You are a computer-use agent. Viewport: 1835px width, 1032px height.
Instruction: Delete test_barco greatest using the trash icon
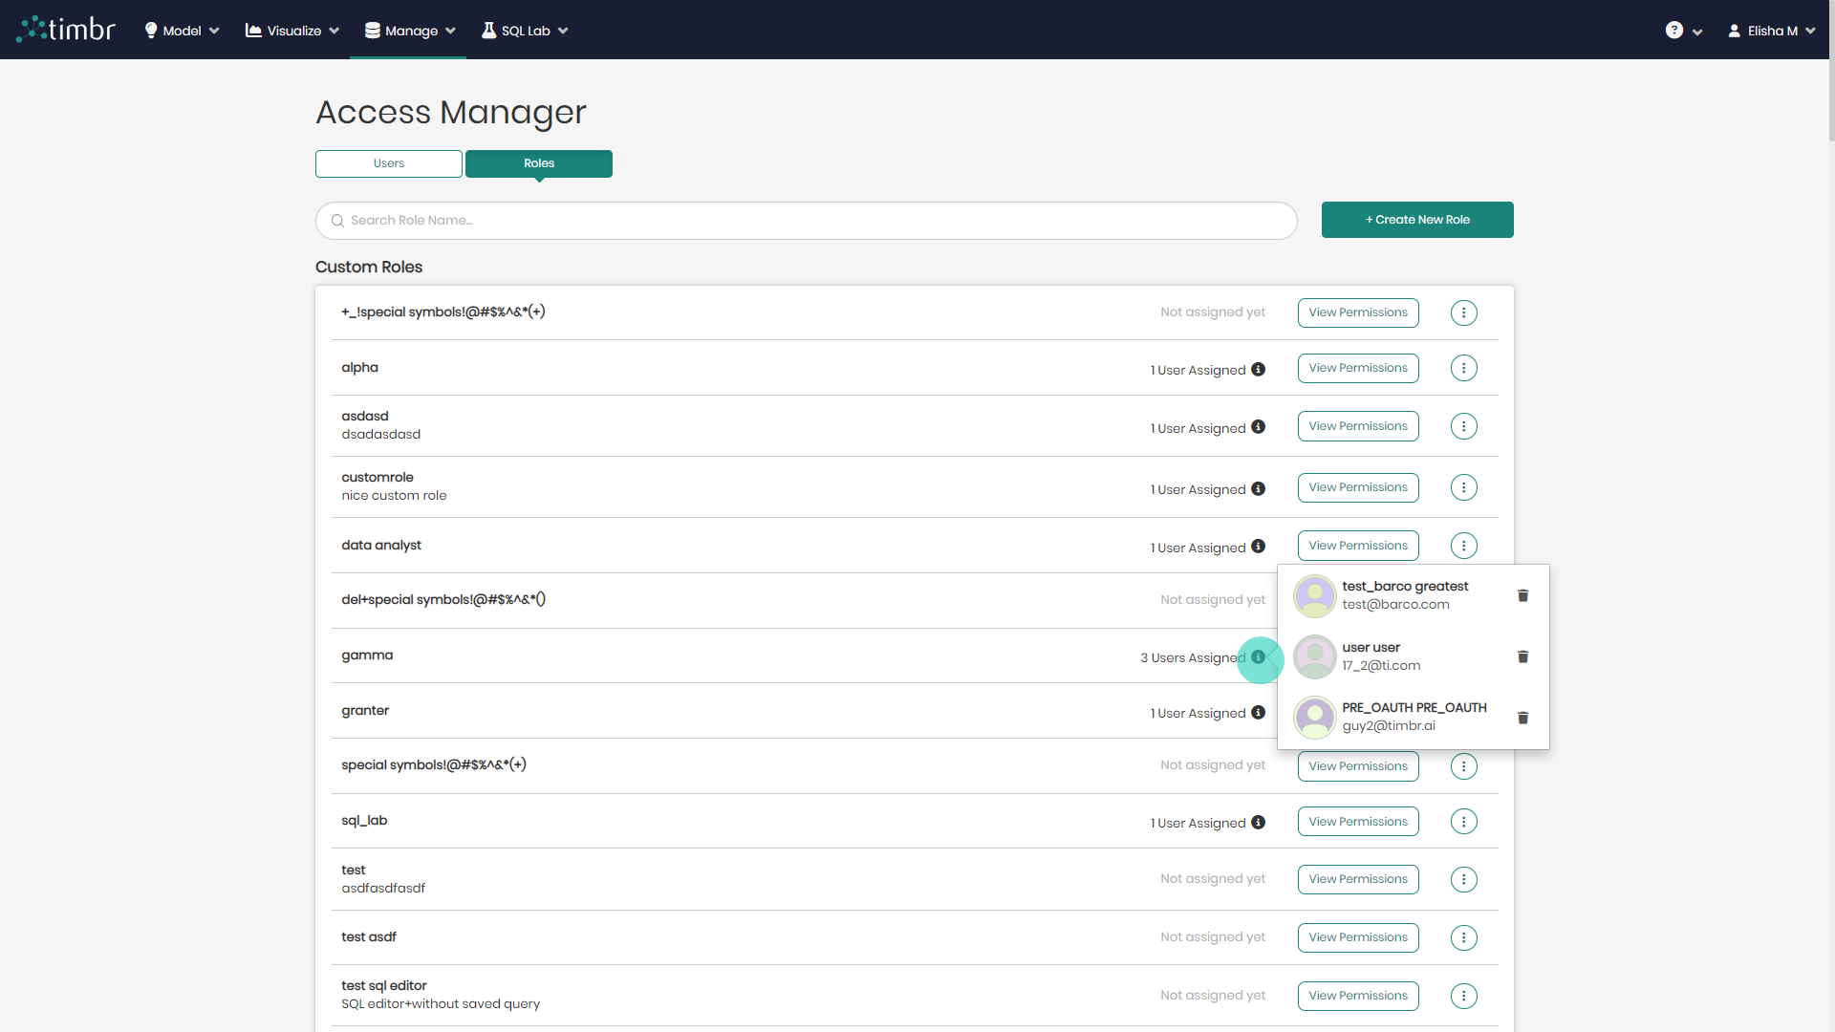(x=1522, y=595)
